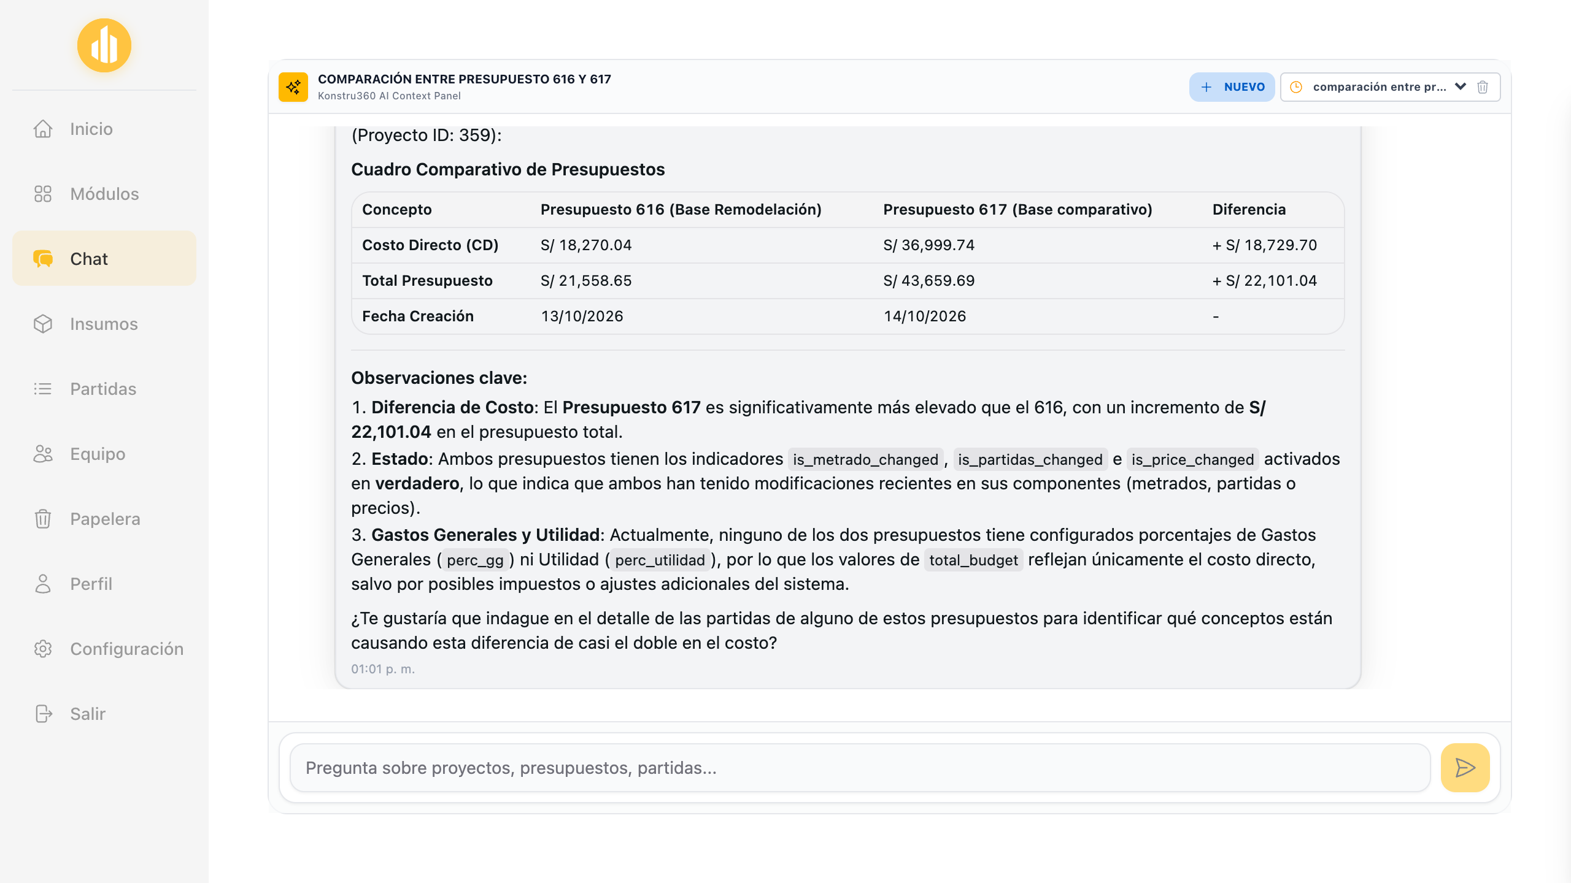
Task: Click the Papelera trash icon in sidebar
Action: point(43,519)
